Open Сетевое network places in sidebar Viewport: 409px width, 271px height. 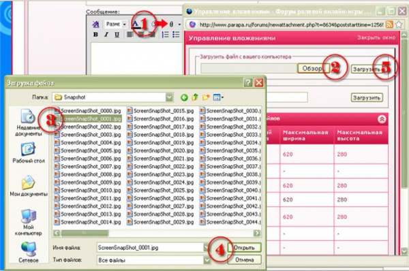pos(28,252)
